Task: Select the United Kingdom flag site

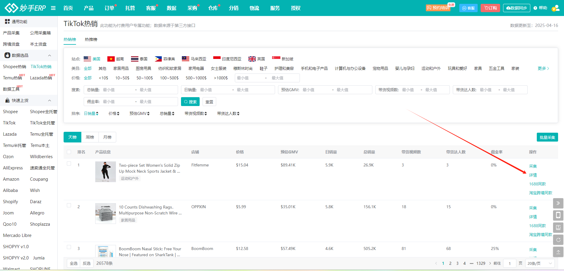Action: click(x=252, y=59)
